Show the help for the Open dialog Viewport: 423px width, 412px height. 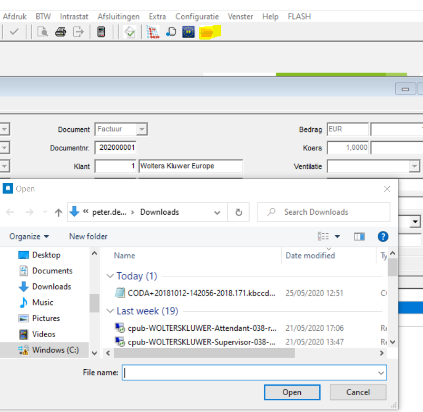coord(383,236)
